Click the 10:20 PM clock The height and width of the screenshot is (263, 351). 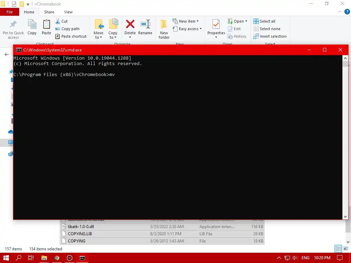pyautogui.click(x=322, y=258)
